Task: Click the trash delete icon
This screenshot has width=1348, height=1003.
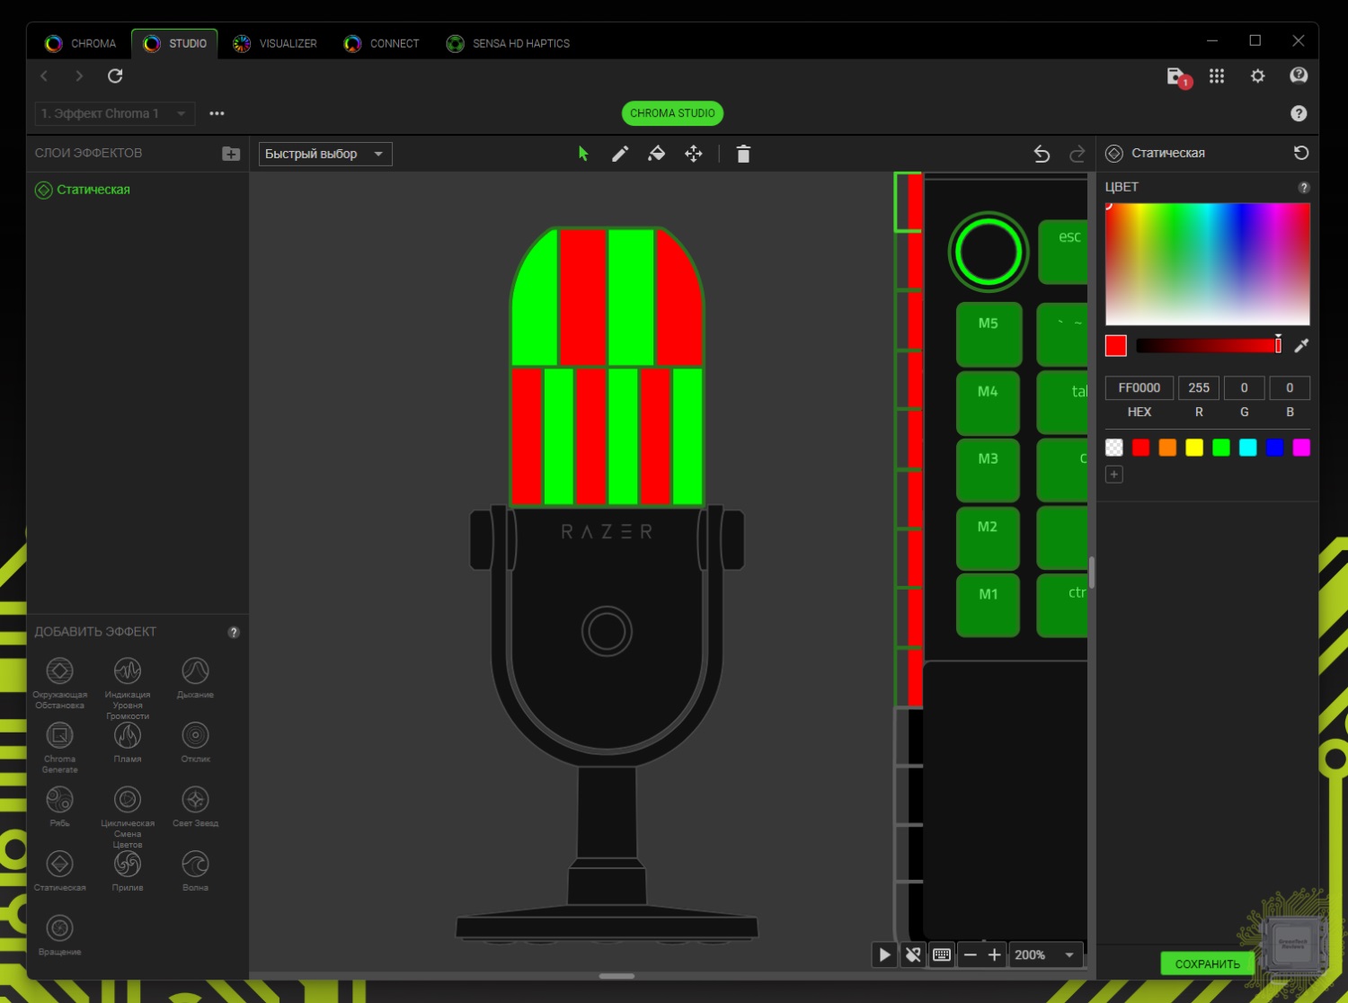Action: [x=743, y=154]
